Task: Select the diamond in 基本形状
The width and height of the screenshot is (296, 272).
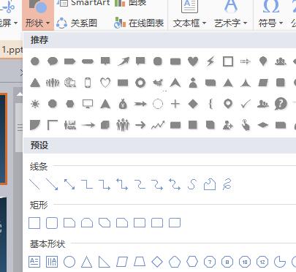Action: click(x=157, y=262)
